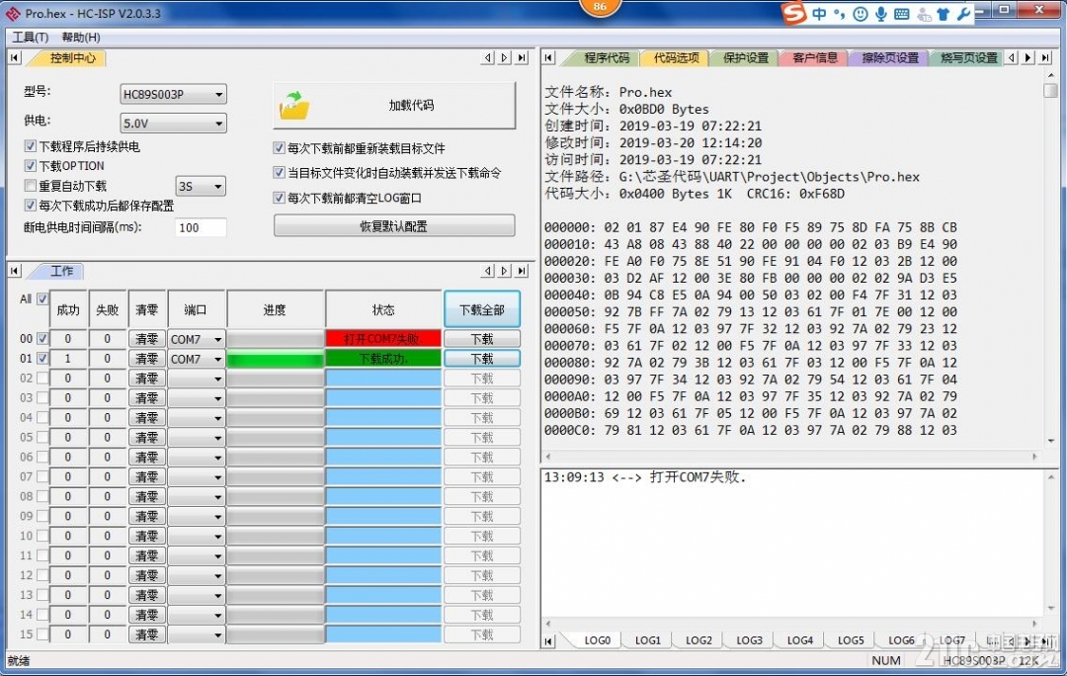Switch to the 代码选项 tab
This screenshot has width=1067, height=676.
(x=676, y=58)
